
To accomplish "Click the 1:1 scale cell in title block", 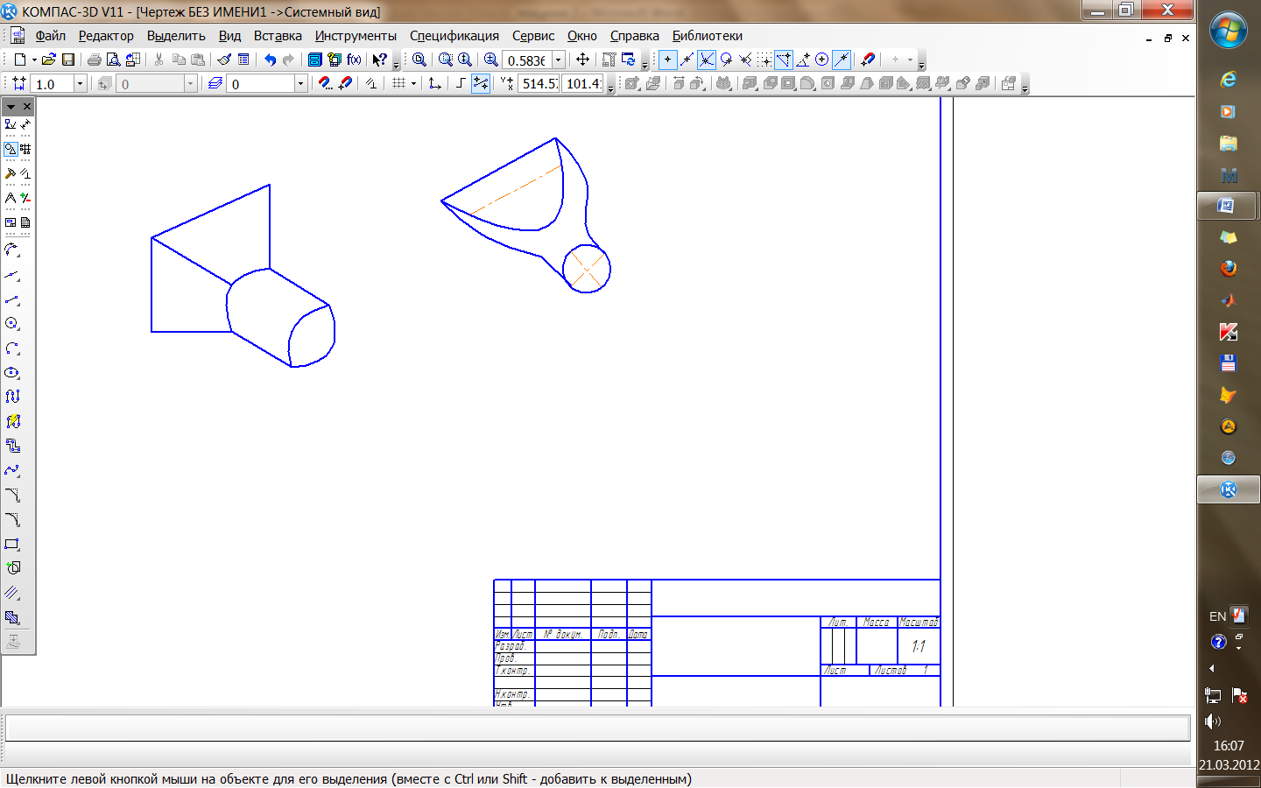I will [919, 646].
